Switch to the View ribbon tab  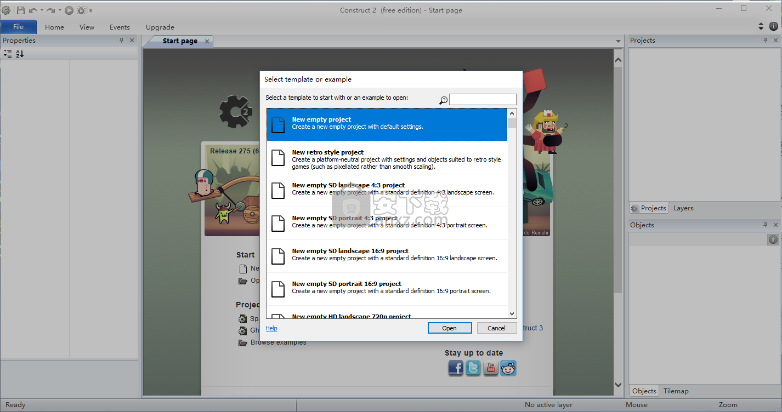pyautogui.click(x=87, y=27)
